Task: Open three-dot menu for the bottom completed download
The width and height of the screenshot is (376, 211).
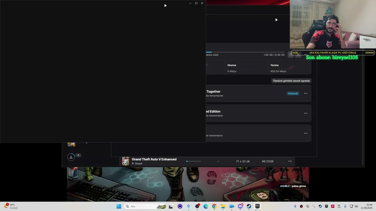Action: tap(305, 133)
